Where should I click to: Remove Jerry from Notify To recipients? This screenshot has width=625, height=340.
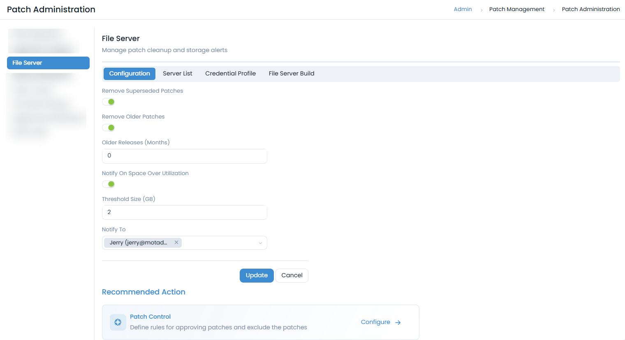(x=176, y=242)
